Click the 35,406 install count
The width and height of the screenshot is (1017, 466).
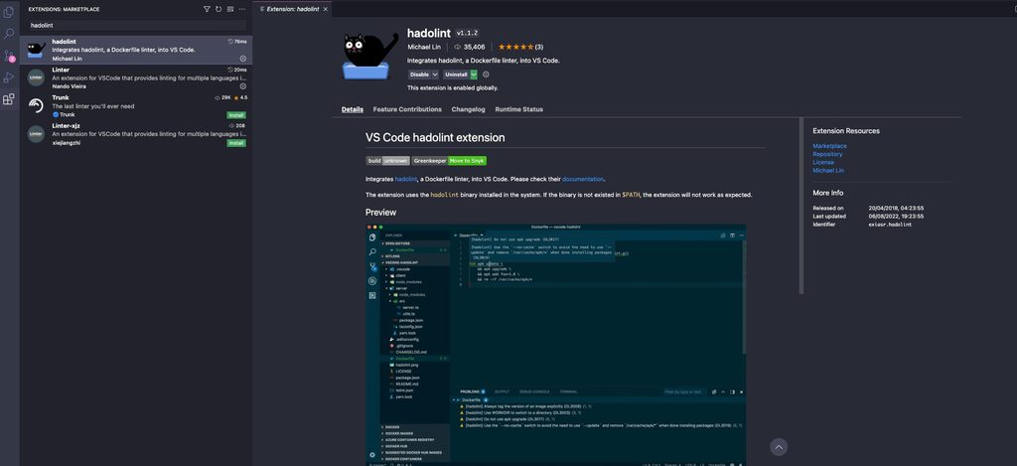[470, 47]
